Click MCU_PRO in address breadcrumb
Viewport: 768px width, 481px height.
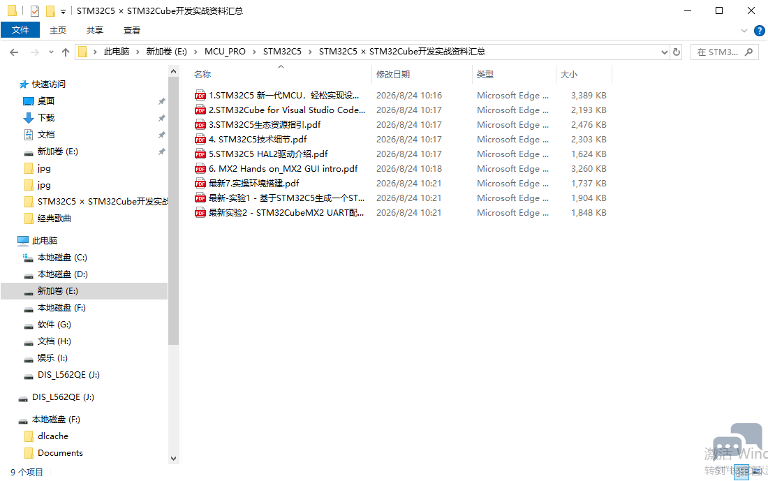pos(225,52)
